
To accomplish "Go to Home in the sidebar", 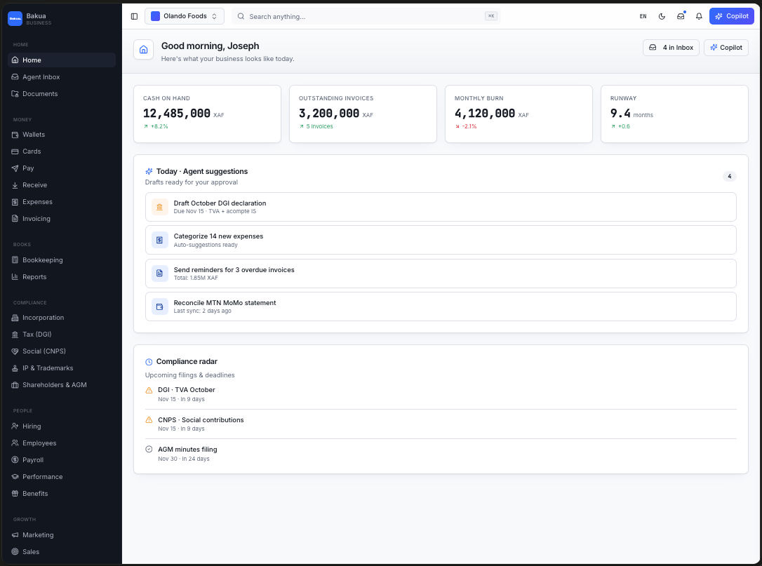I will (x=62, y=60).
